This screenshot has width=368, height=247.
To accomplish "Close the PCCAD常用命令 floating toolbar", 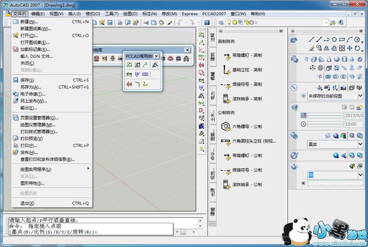I will [x=156, y=56].
